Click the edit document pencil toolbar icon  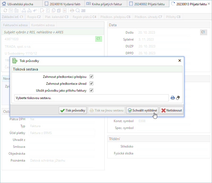click(42, 10)
